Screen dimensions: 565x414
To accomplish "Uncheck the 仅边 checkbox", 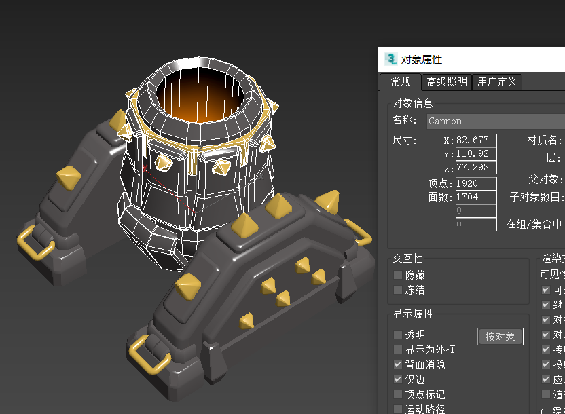I will [398, 379].
